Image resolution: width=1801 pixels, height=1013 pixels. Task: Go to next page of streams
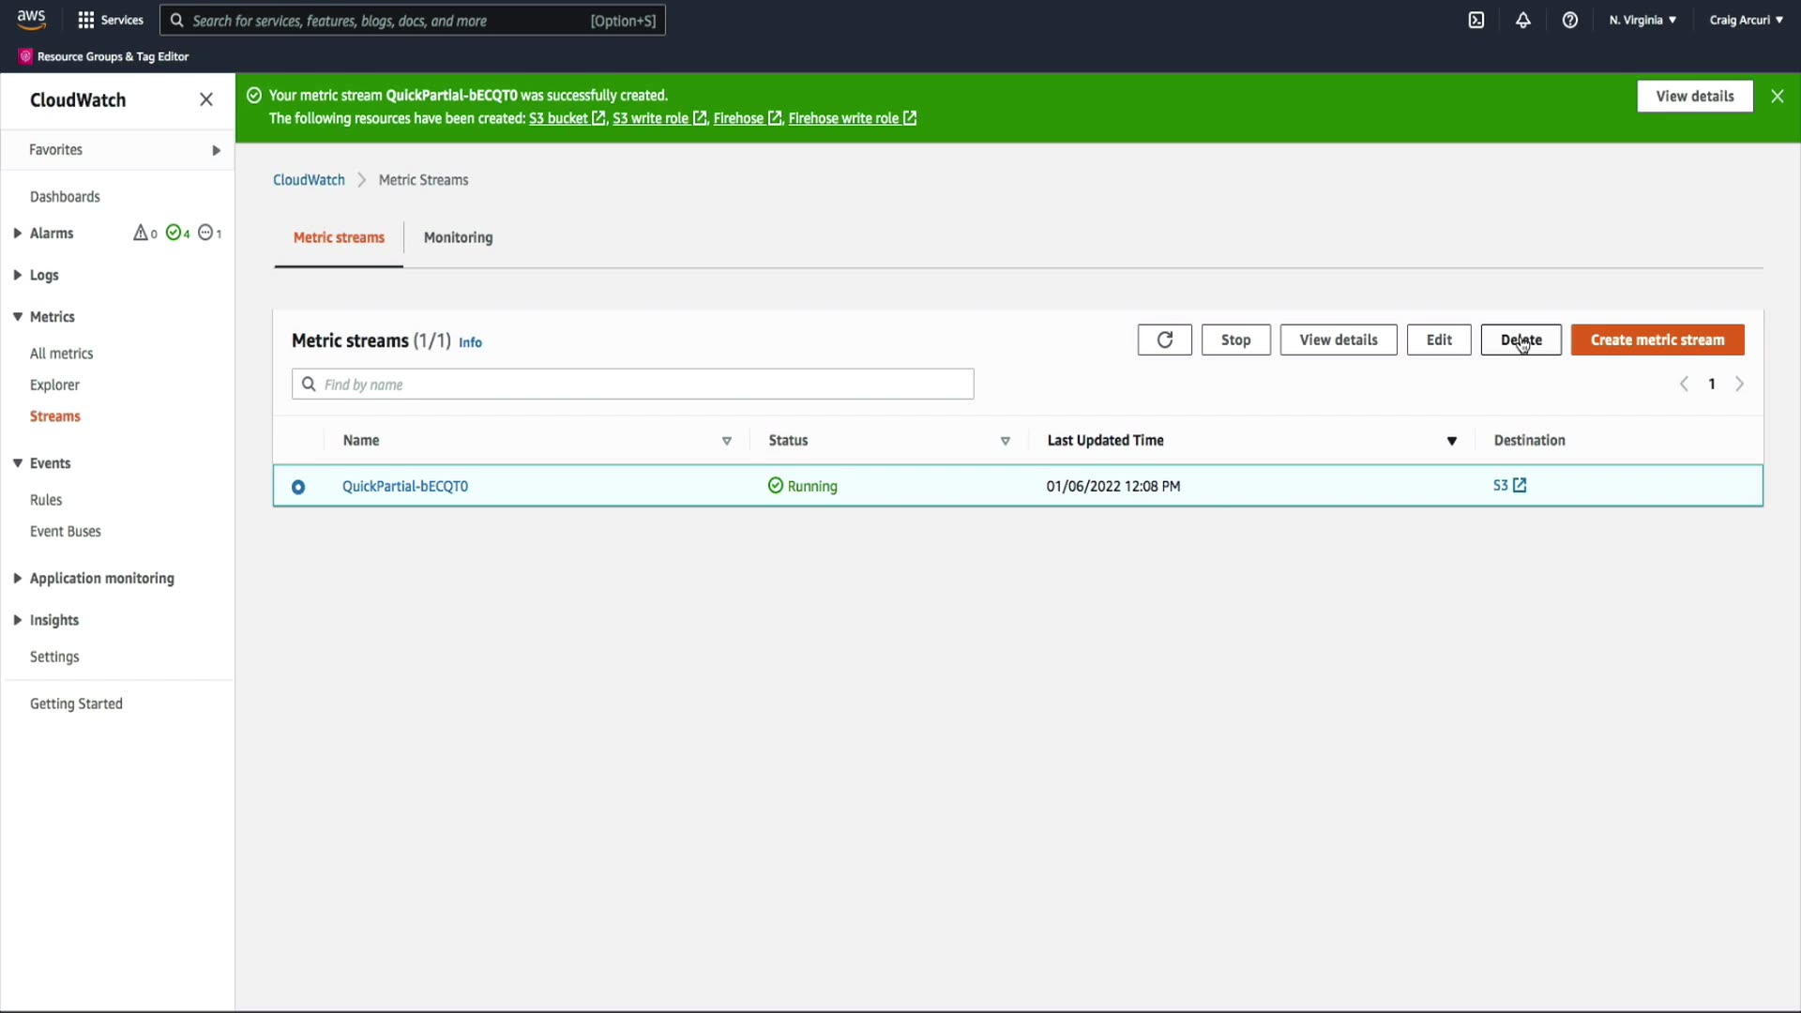[1739, 384]
